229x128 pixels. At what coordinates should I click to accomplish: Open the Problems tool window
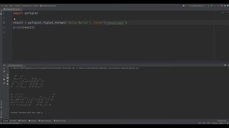click(x=22, y=121)
